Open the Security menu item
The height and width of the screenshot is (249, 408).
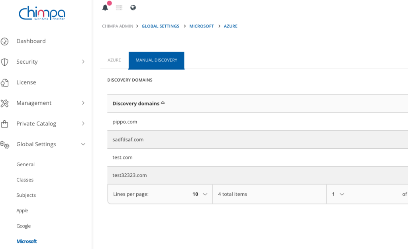[27, 62]
